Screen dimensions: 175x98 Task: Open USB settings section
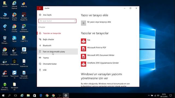[57, 70]
